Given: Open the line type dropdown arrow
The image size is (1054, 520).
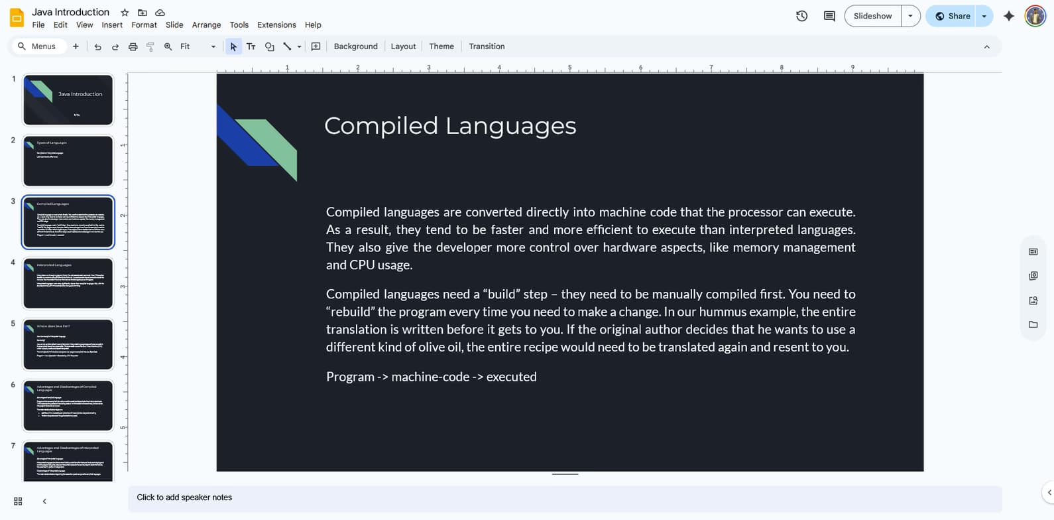Looking at the screenshot, I should point(299,46).
